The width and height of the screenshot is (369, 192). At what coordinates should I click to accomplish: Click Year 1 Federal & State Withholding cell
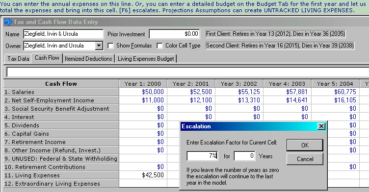[143, 159]
